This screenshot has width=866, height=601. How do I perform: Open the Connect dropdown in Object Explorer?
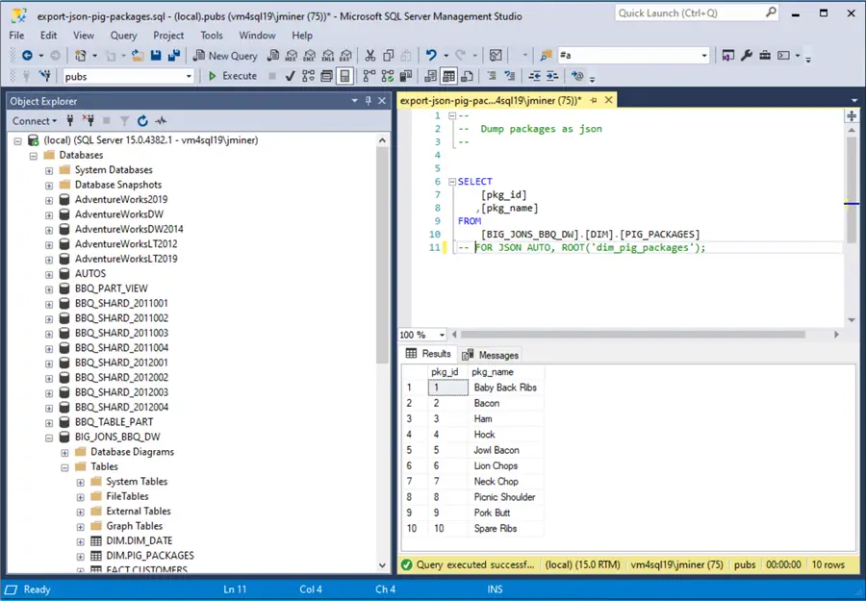(35, 121)
